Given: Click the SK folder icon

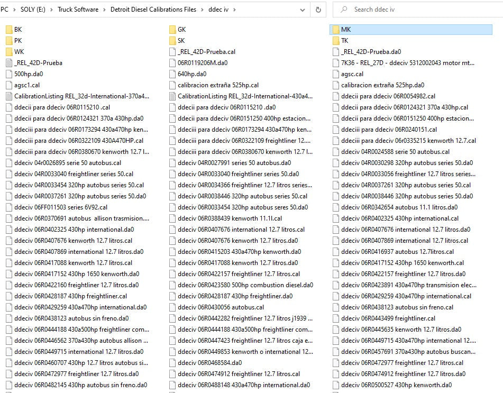Looking at the screenshot, I should (x=172, y=41).
